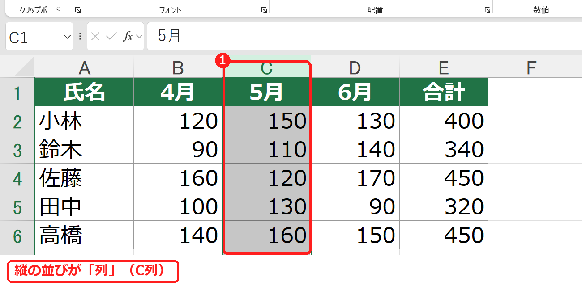This screenshot has width=582, height=286.
Task: Click the formula bar containing 5月
Action: click(x=364, y=37)
